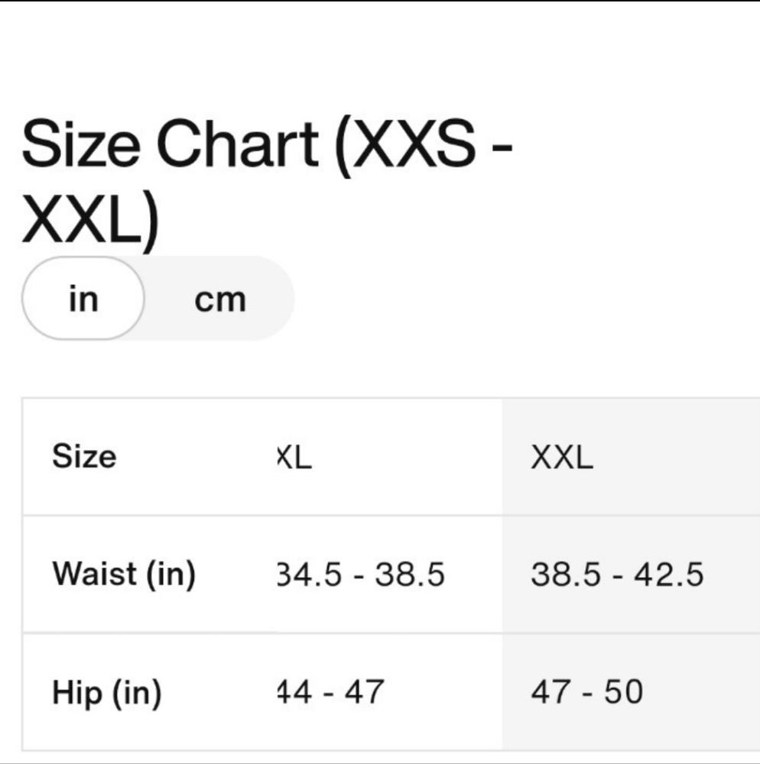Click the (XXS text in the heading

[405, 145]
